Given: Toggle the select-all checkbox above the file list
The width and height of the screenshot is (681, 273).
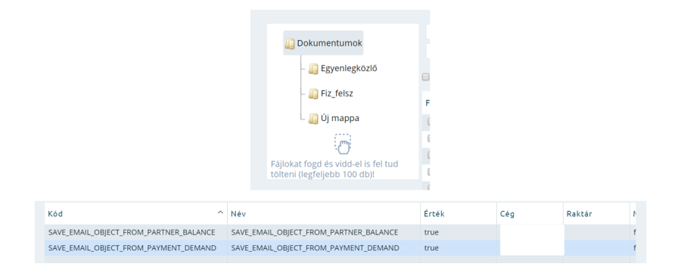Looking at the screenshot, I should pyautogui.click(x=425, y=77).
